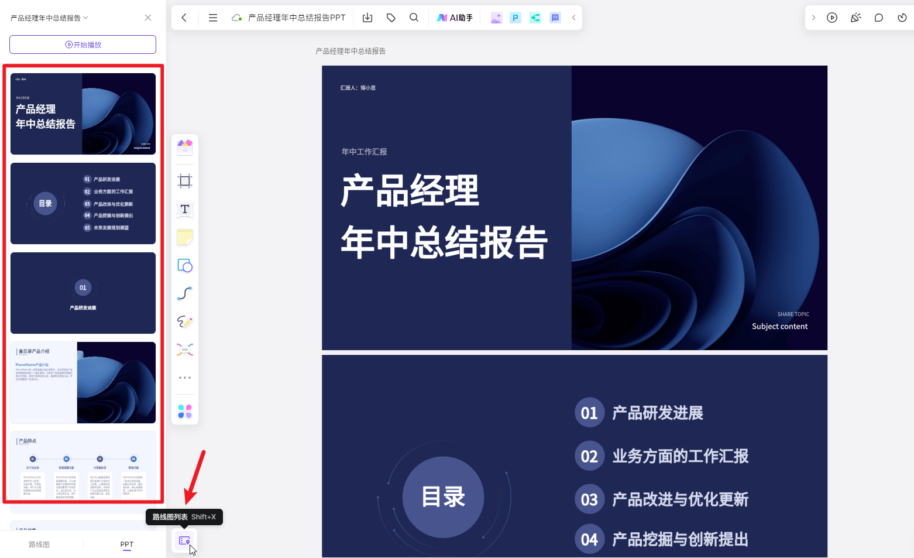This screenshot has height=558, width=914.
Task: Expand the top-right toolbar chevron
Action: coord(813,18)
